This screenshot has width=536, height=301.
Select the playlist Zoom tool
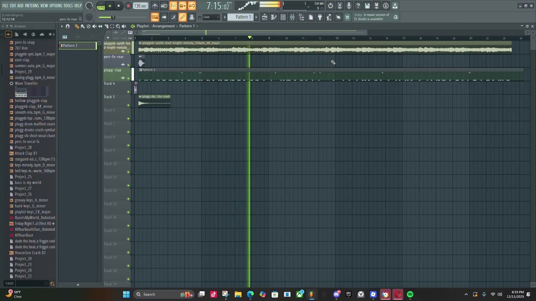pos(118,26)
